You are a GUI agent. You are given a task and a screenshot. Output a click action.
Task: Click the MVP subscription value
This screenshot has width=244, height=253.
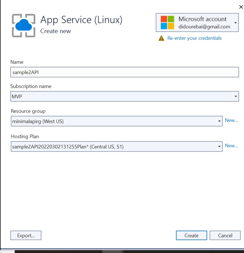tap(17, 96)
